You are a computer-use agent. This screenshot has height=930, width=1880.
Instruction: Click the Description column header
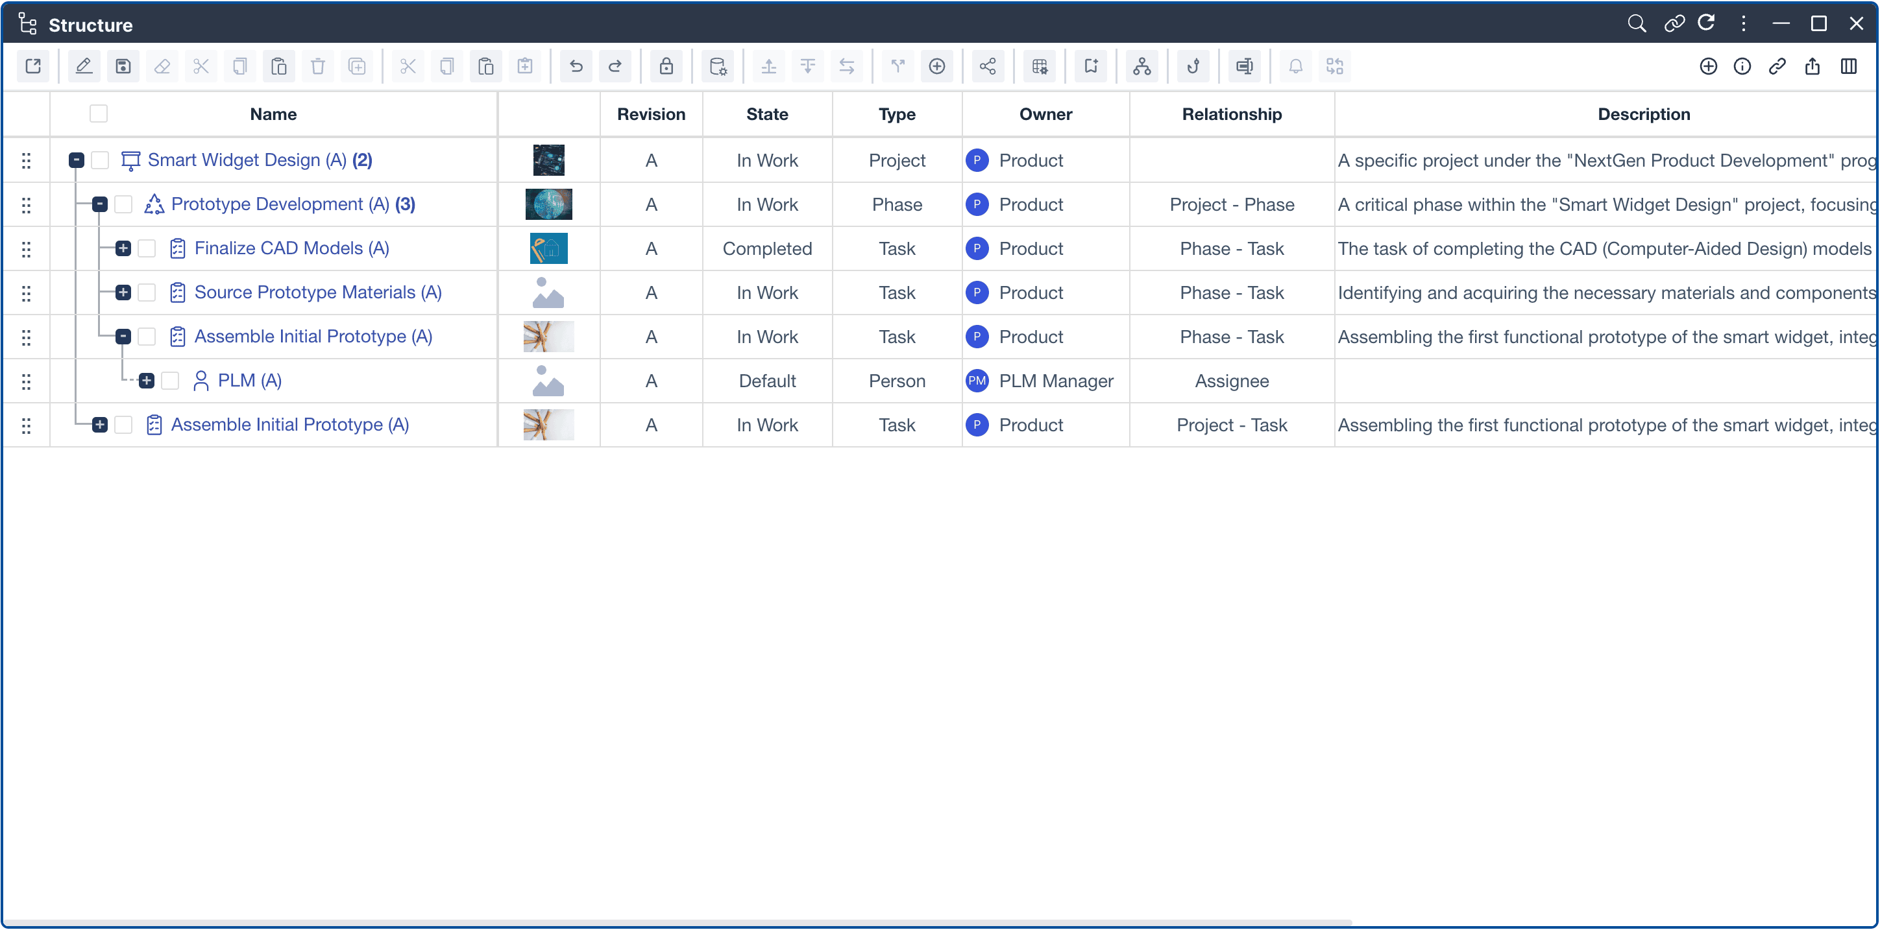click(1644, 113)
